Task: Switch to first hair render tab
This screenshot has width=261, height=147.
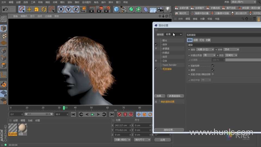Action: click(189, 40)
